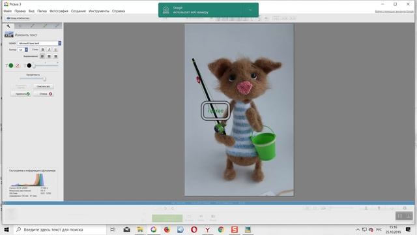
Task: Go back to library with Назад к библиотеке
Action: pyautogui.click(x=18, y=18)
